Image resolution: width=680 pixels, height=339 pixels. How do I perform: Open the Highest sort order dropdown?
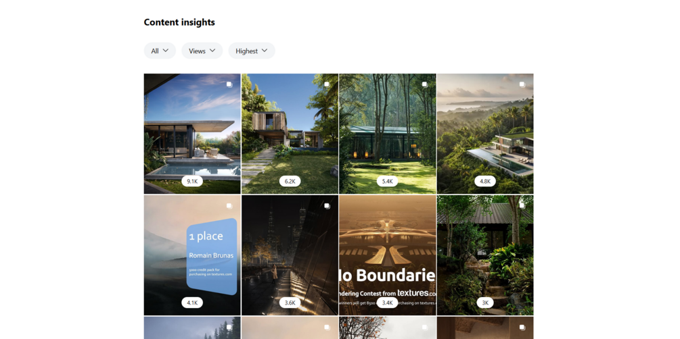click(252, 51)
